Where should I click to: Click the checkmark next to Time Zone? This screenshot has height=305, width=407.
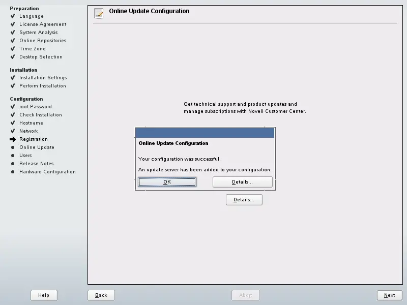point(13,48)
